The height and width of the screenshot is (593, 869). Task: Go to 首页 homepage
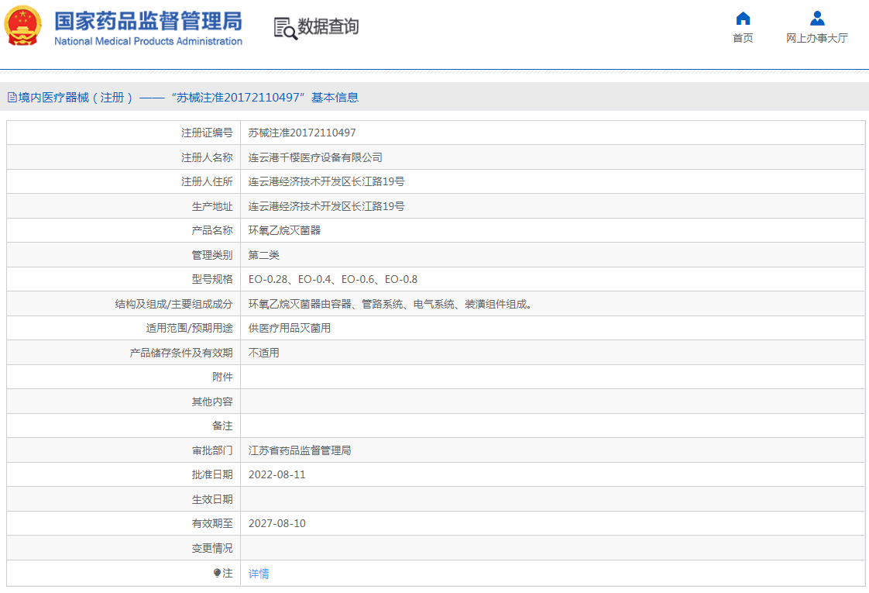tap(743, 37)
